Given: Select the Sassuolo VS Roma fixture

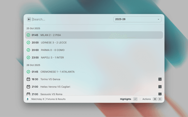Looking at the screenshot, I should click(x=51, y=94).
